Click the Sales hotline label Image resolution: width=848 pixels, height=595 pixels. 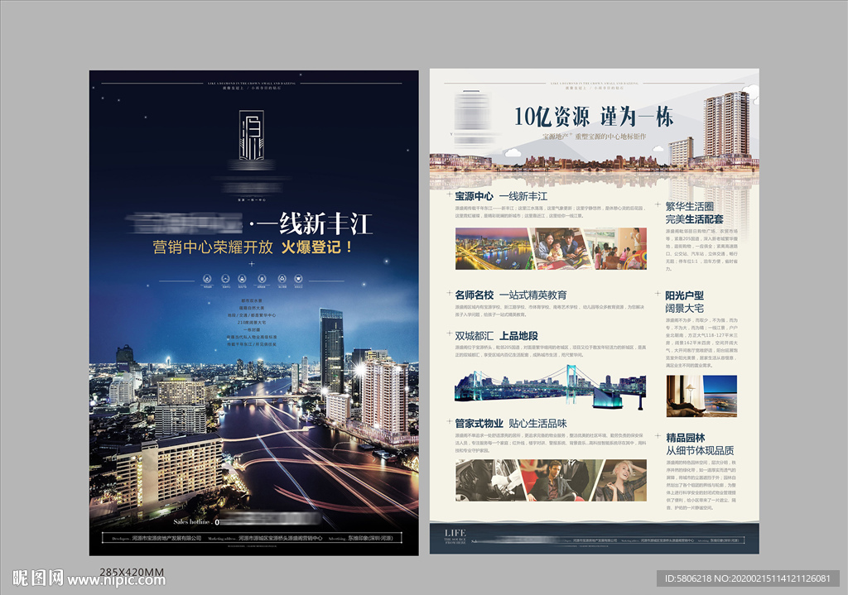coord(192,521)
